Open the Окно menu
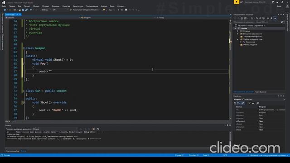The height and width of the screenshot is (163, 290). pos(112,6)
